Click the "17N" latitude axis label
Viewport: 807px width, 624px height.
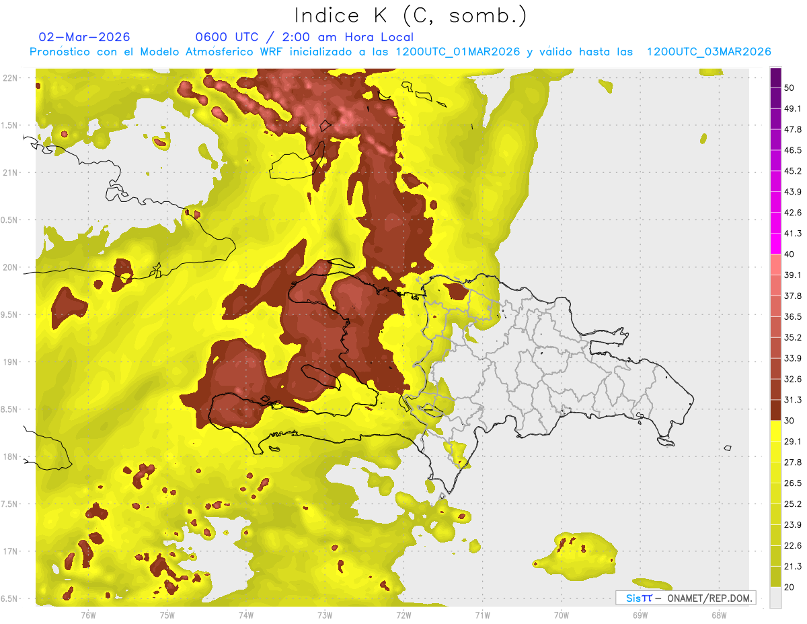click(11, 552)
